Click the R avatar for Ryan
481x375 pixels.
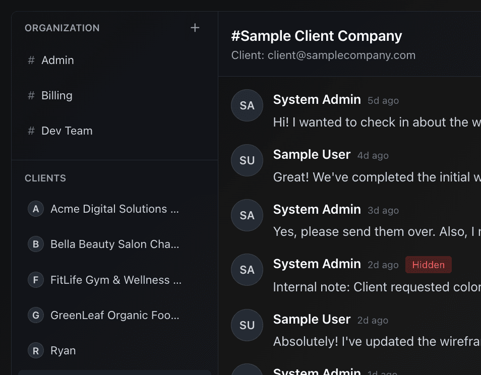coord(36,351)
